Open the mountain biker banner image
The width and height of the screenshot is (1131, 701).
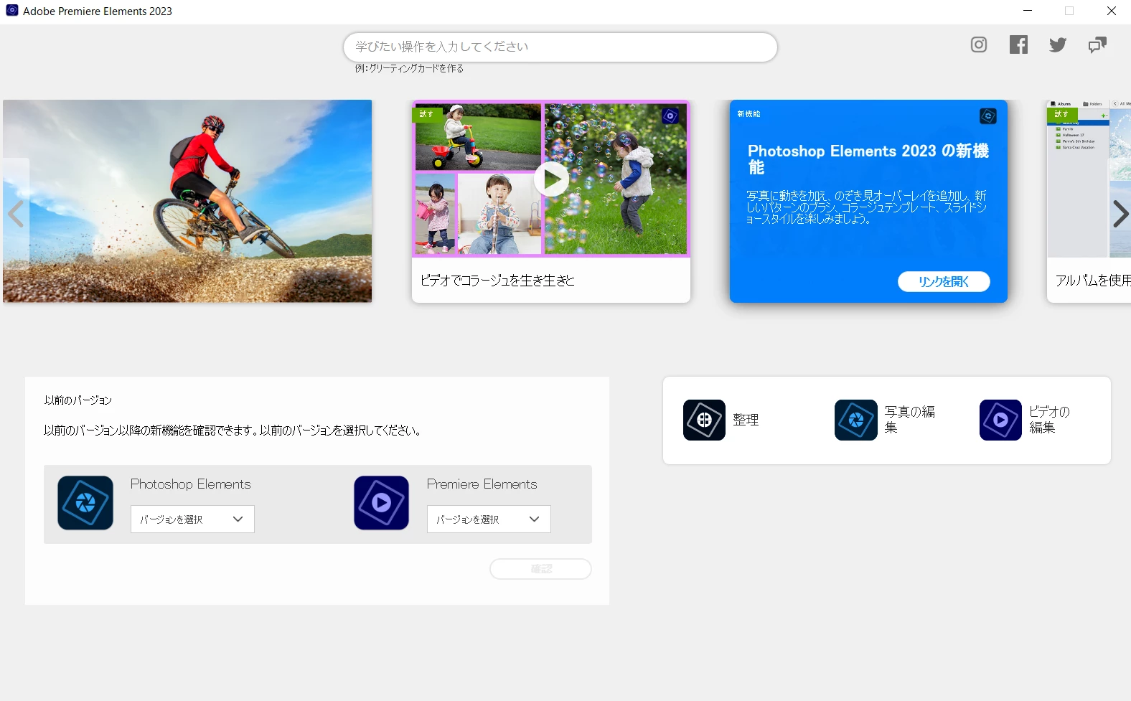point(187,201)
